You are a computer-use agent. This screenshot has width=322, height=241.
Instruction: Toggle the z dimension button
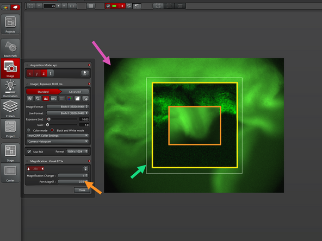pyautogui.click(x=44, y=73)
